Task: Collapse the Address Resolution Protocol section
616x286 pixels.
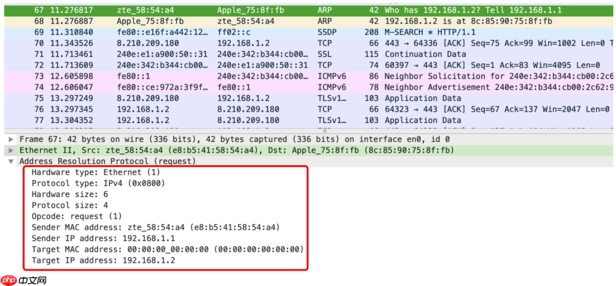Action: click(x=11, y=161)
